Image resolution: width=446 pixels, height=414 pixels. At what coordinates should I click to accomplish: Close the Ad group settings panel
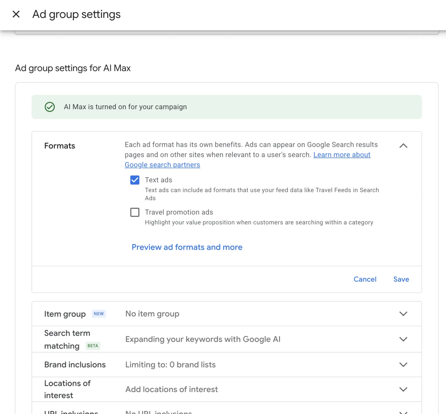[x=16, y=14]
